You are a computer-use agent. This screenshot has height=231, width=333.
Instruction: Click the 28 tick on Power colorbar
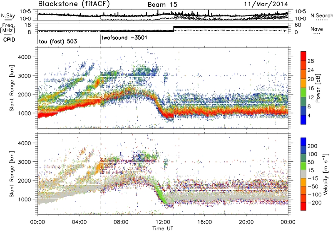(x=311, y=61)
